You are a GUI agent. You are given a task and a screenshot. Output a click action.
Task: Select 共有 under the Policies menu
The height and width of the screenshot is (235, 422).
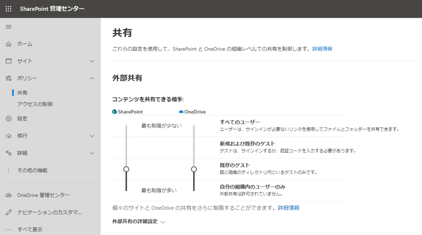(22, 93)
